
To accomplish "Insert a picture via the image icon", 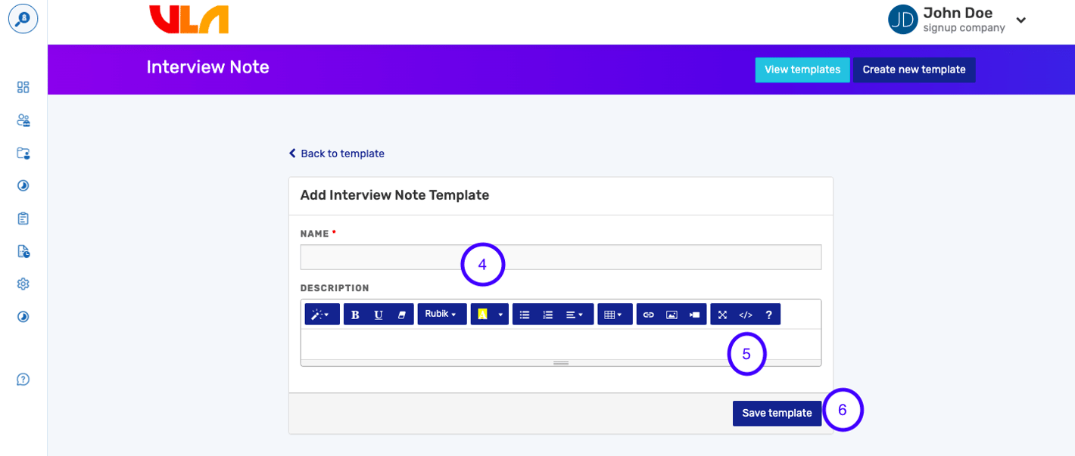I will coord(671,315).
